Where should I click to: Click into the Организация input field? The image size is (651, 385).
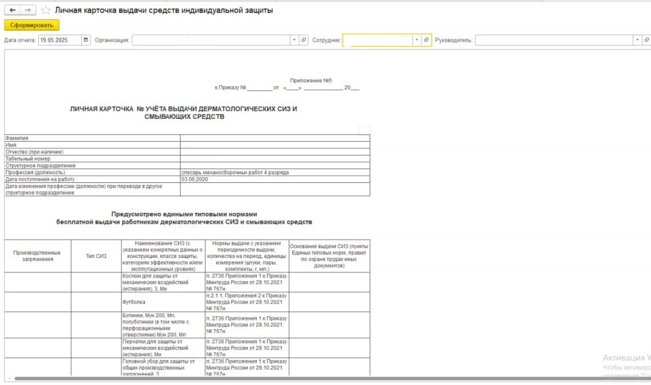211,40
